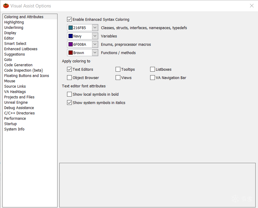Close the Visual Assist Options dialog
258x208 pixels.
click(x=251, y=6)
